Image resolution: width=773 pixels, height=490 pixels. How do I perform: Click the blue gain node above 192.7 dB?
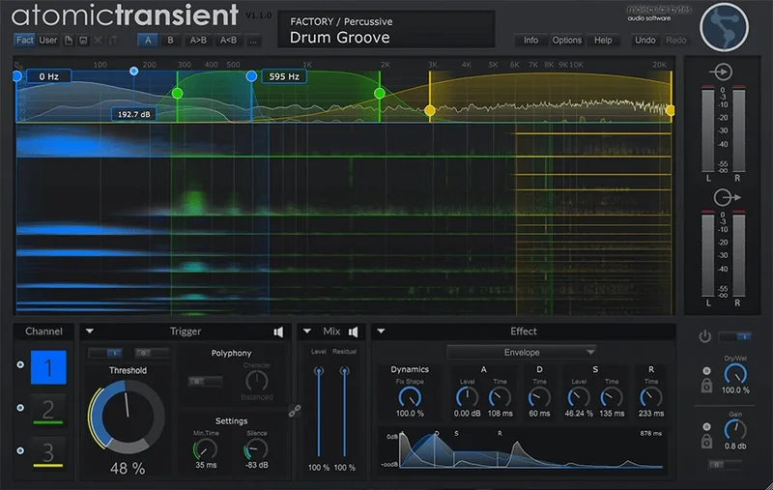(133, 71)
